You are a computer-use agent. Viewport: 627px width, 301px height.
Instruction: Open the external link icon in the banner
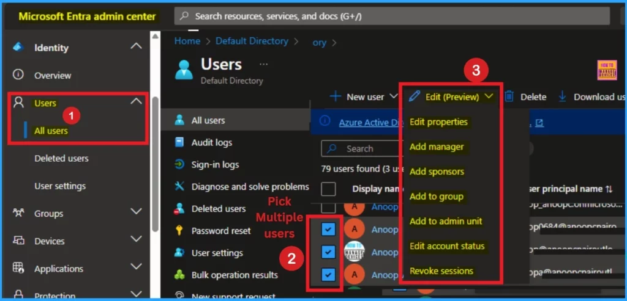(x=539, y=123)
